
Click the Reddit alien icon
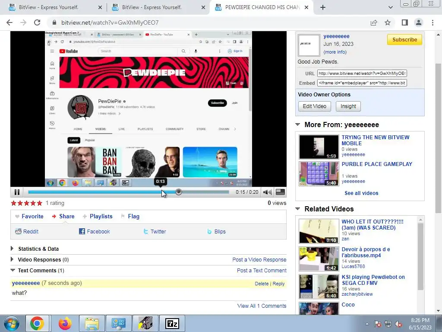(18, 232)
